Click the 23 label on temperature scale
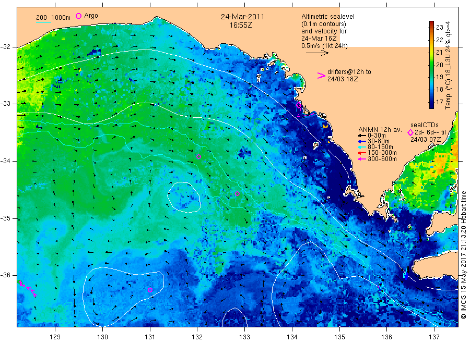The height and width of the screenshot is (344, 470). [x=439, y=28]
